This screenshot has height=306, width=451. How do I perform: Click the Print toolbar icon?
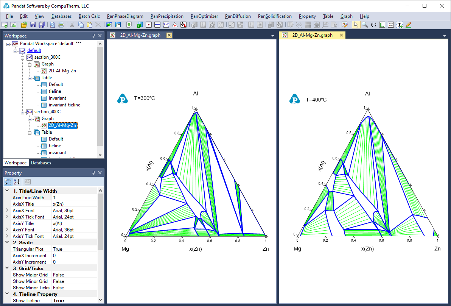(x=61, y=25)
